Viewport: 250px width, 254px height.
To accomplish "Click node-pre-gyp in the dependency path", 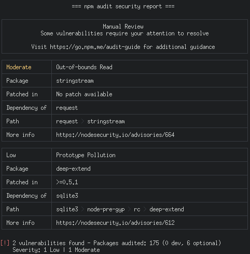I will pos(106,209).
